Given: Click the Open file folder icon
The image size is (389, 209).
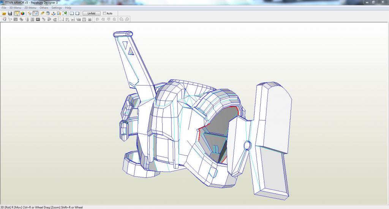Looking at the screenshot, I should tap(4, 13).
